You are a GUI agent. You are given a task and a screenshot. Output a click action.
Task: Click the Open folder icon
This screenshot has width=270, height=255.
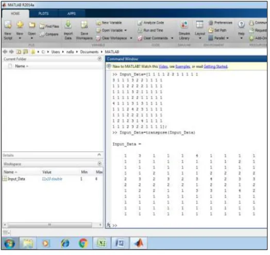(x=32, y=25)
